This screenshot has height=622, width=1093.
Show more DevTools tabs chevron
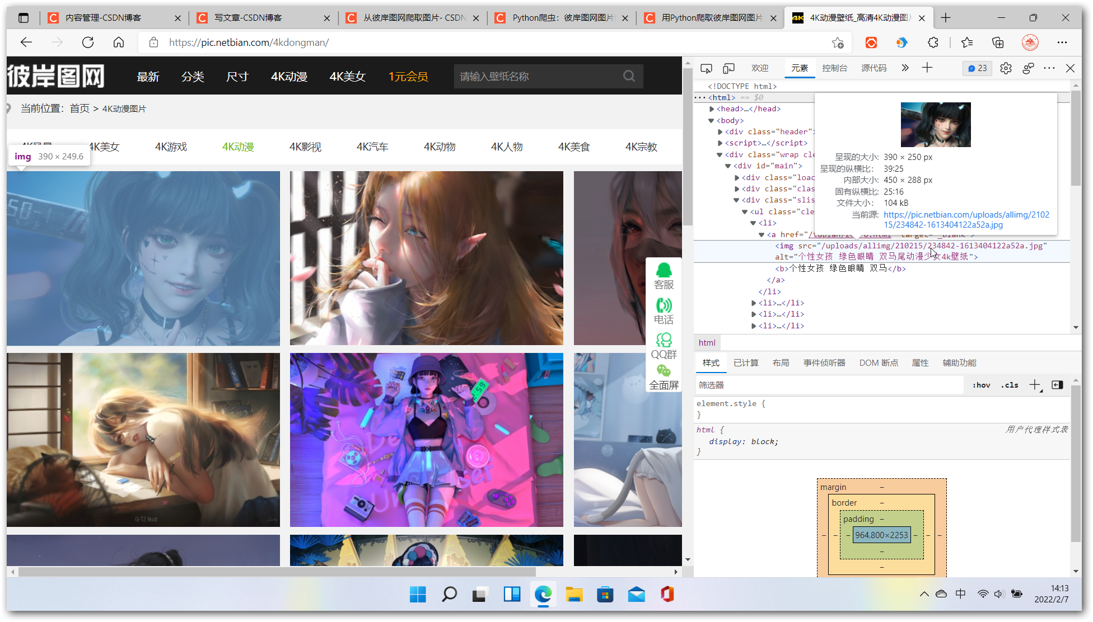point(905,68)
